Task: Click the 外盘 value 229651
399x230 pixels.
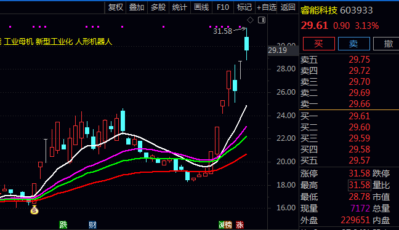Action: pos(355,220)
